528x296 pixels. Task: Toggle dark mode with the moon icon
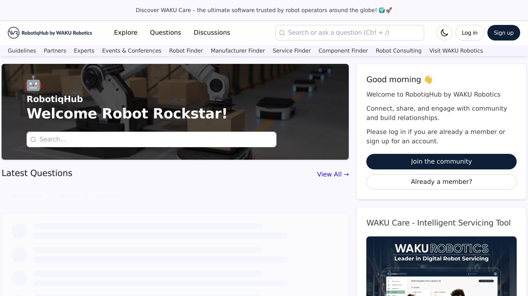(x=444, y=33)
